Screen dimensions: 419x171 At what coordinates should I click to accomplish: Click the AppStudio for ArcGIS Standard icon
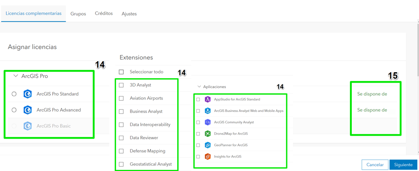(x=208, y=99)
